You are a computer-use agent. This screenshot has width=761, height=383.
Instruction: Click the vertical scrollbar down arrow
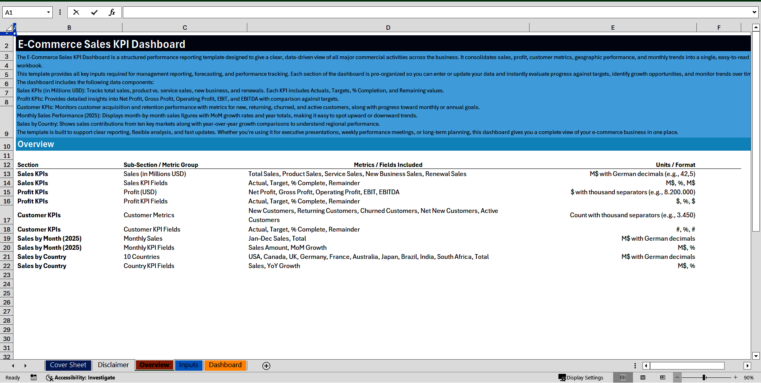(x=756, y=356)
